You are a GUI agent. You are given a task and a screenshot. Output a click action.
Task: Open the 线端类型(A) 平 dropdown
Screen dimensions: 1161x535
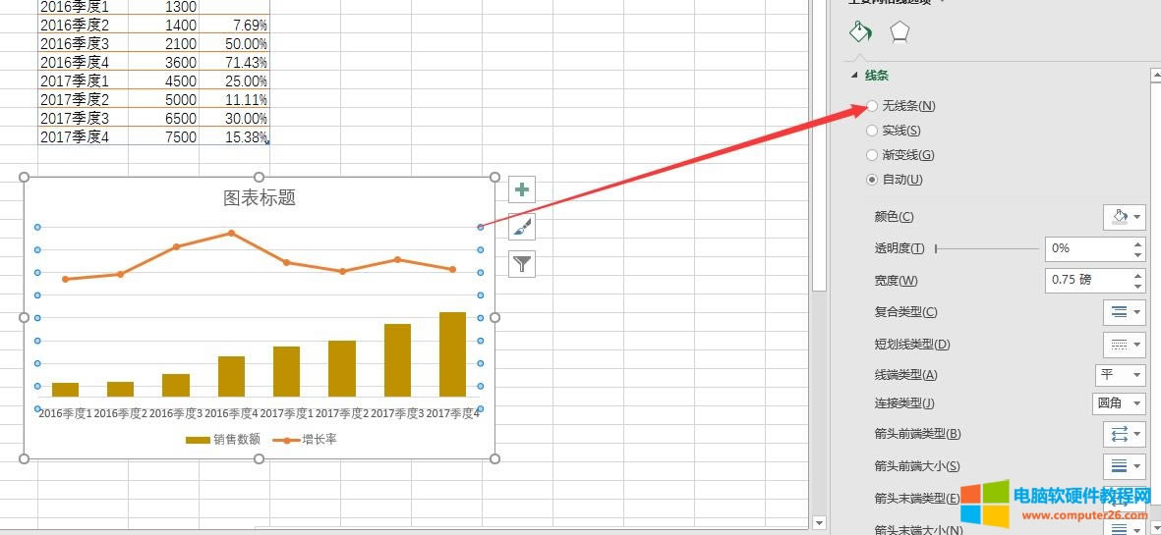(x=1121, y=375)
